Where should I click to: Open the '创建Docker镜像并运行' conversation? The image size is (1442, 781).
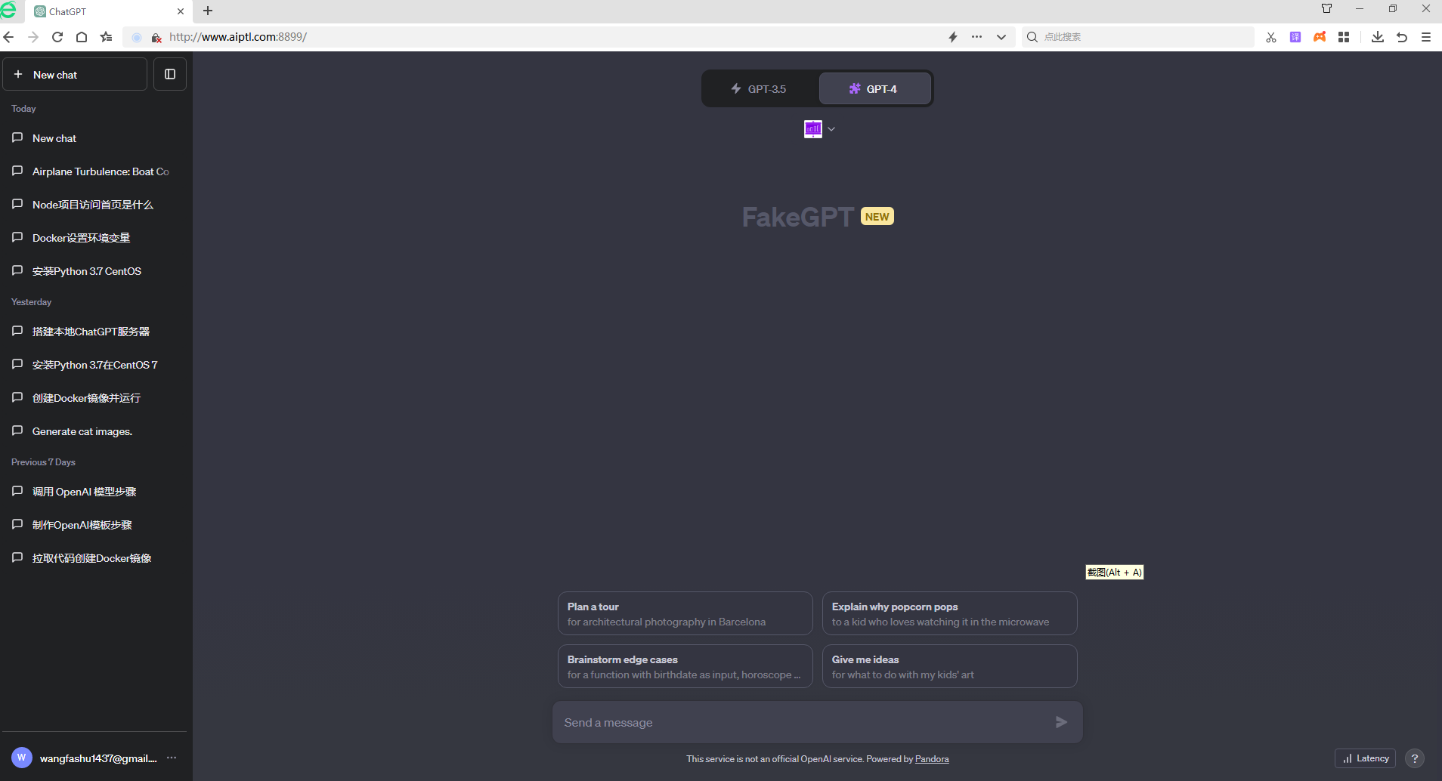96,398
